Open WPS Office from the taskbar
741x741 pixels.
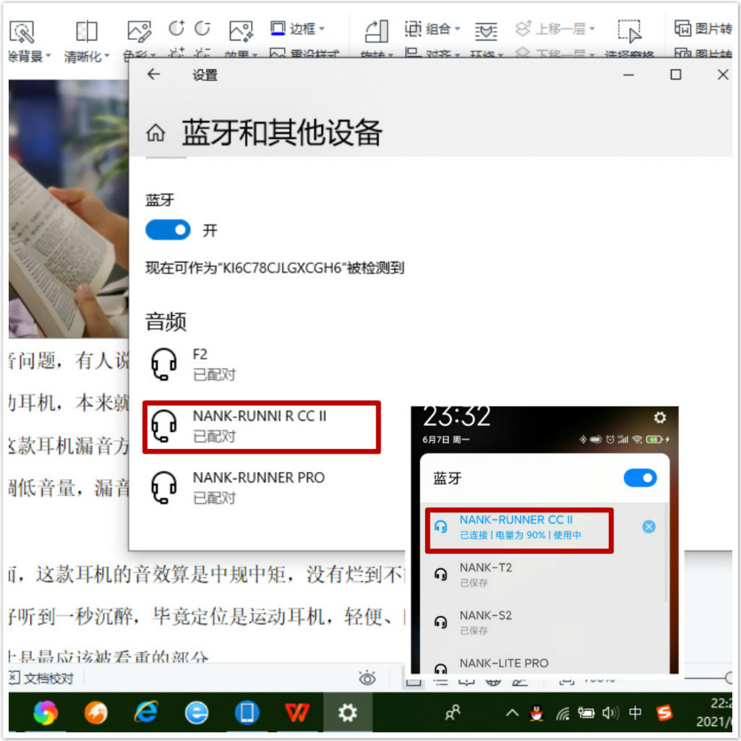click(x=297, y=712)
